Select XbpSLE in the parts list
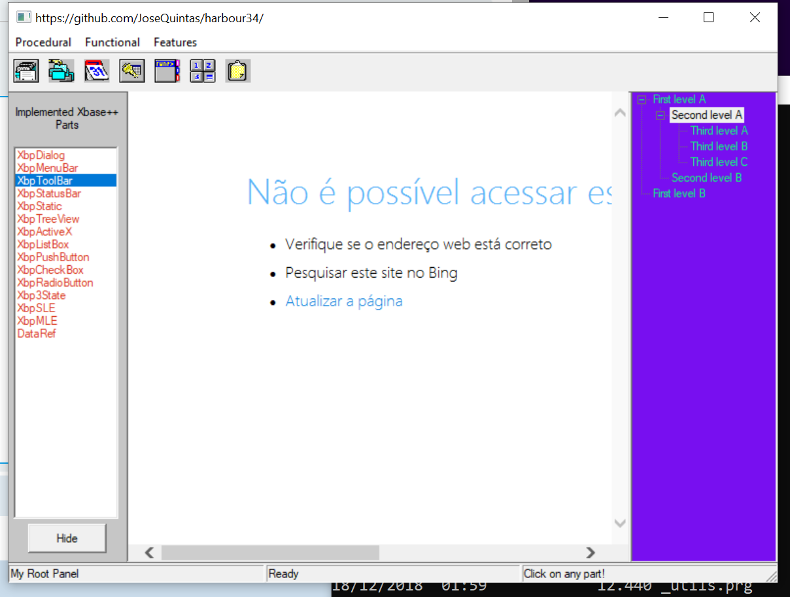The height and width of the screenshot is (597, 790). pyautogui.click(x=66, y=308)
